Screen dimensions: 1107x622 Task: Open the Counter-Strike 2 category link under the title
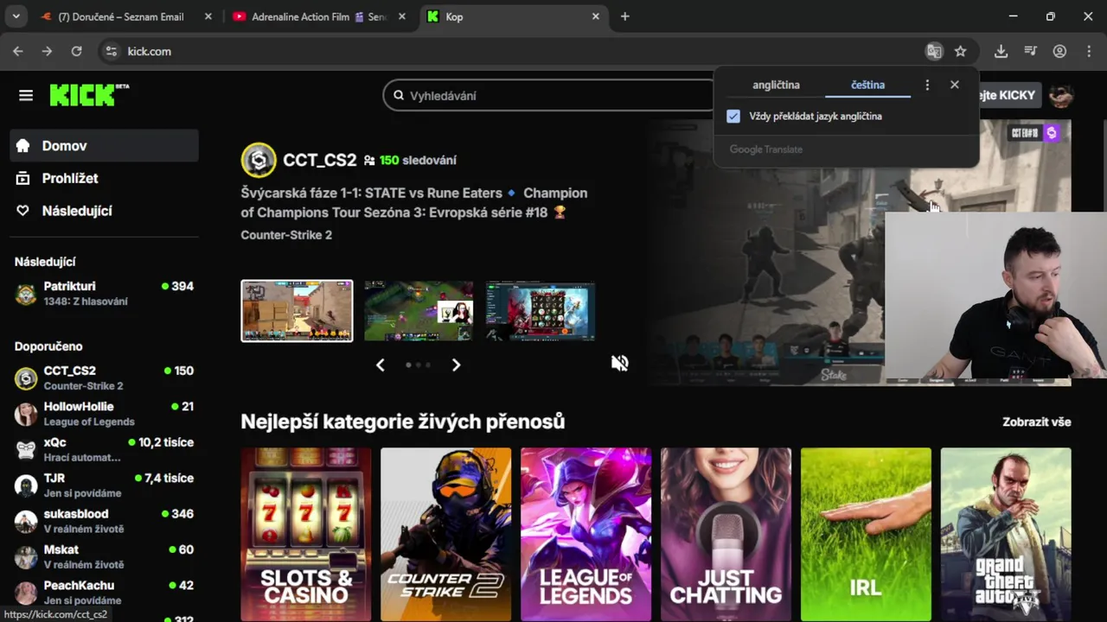[286, 235]
